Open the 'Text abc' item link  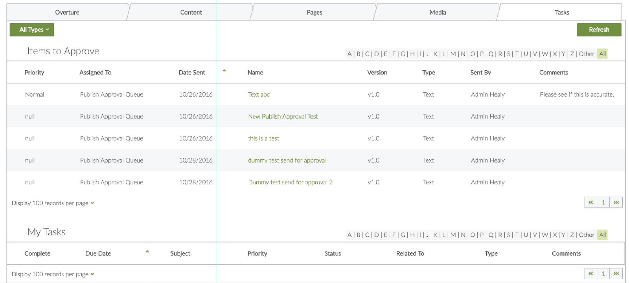point(259,95)
